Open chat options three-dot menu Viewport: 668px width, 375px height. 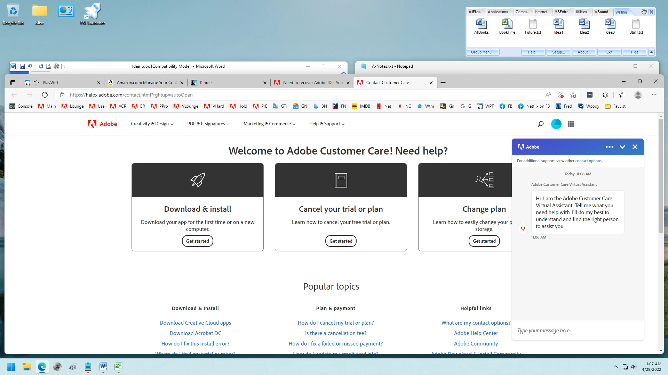609,147
